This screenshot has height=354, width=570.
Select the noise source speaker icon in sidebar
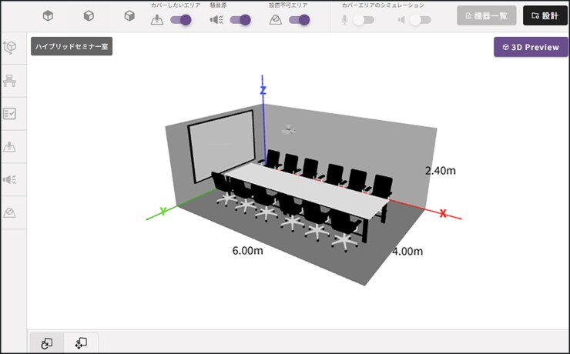(x=11, y=179)
